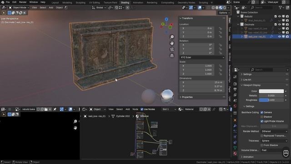Click the 3D viewport View menu button
This screenshot has width=291, height=164.
(35, 8)
